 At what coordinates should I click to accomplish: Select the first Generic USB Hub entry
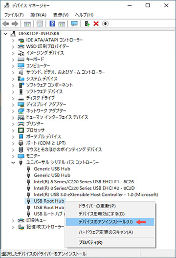tap(52, 169)
